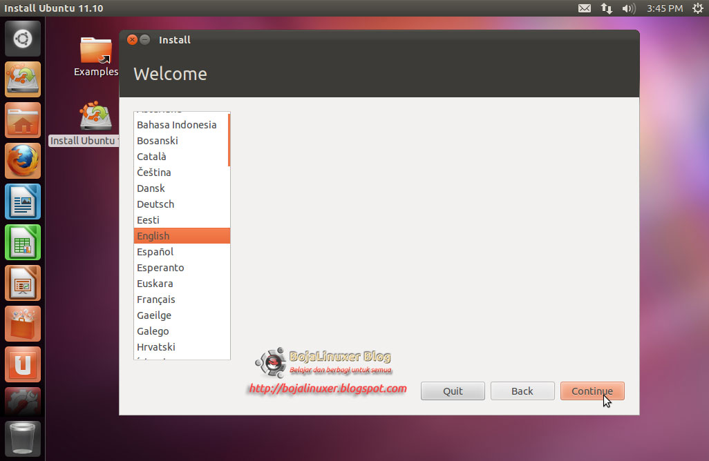Open the 3:45 PM clock menu
Viewport: 709px width, 461px height.
[664, 8]
